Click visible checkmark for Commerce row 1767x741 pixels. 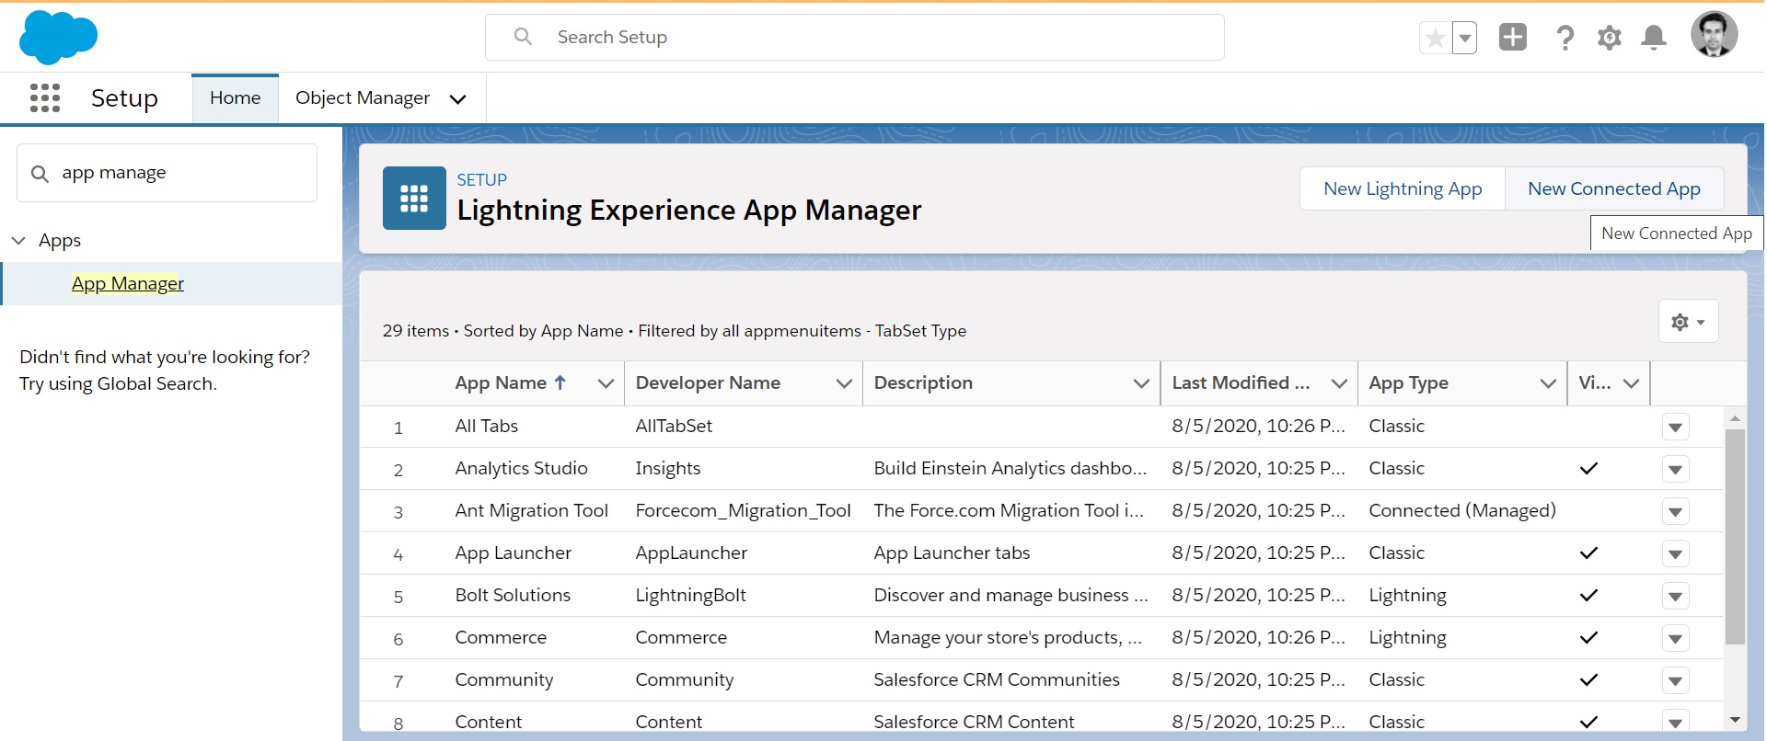pyautogui.click(x=1588, y=638)
